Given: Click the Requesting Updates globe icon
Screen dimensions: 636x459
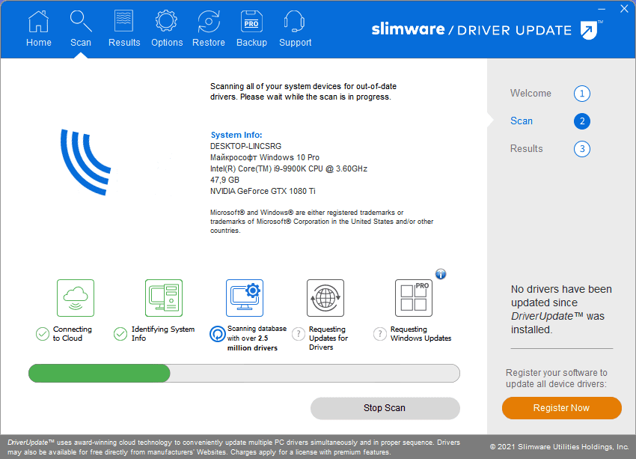Looking at the screenshot, I should click(325, 298).
